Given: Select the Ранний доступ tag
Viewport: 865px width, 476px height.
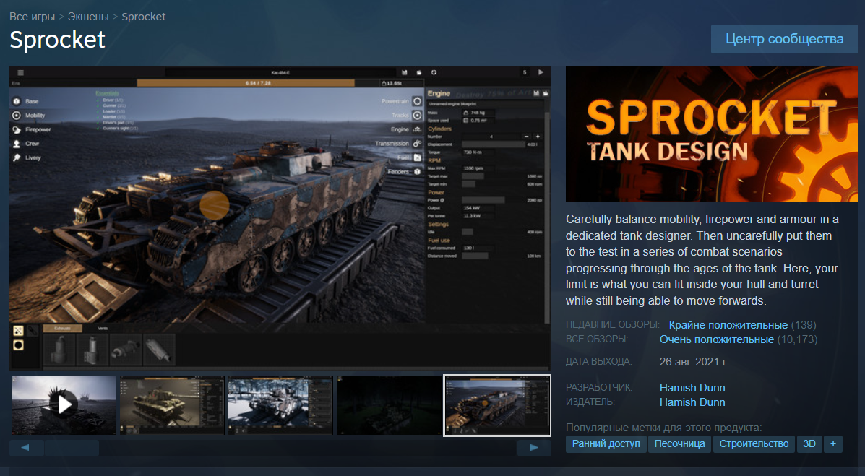Looking at the screenshot, I should (x=606, y=444).
